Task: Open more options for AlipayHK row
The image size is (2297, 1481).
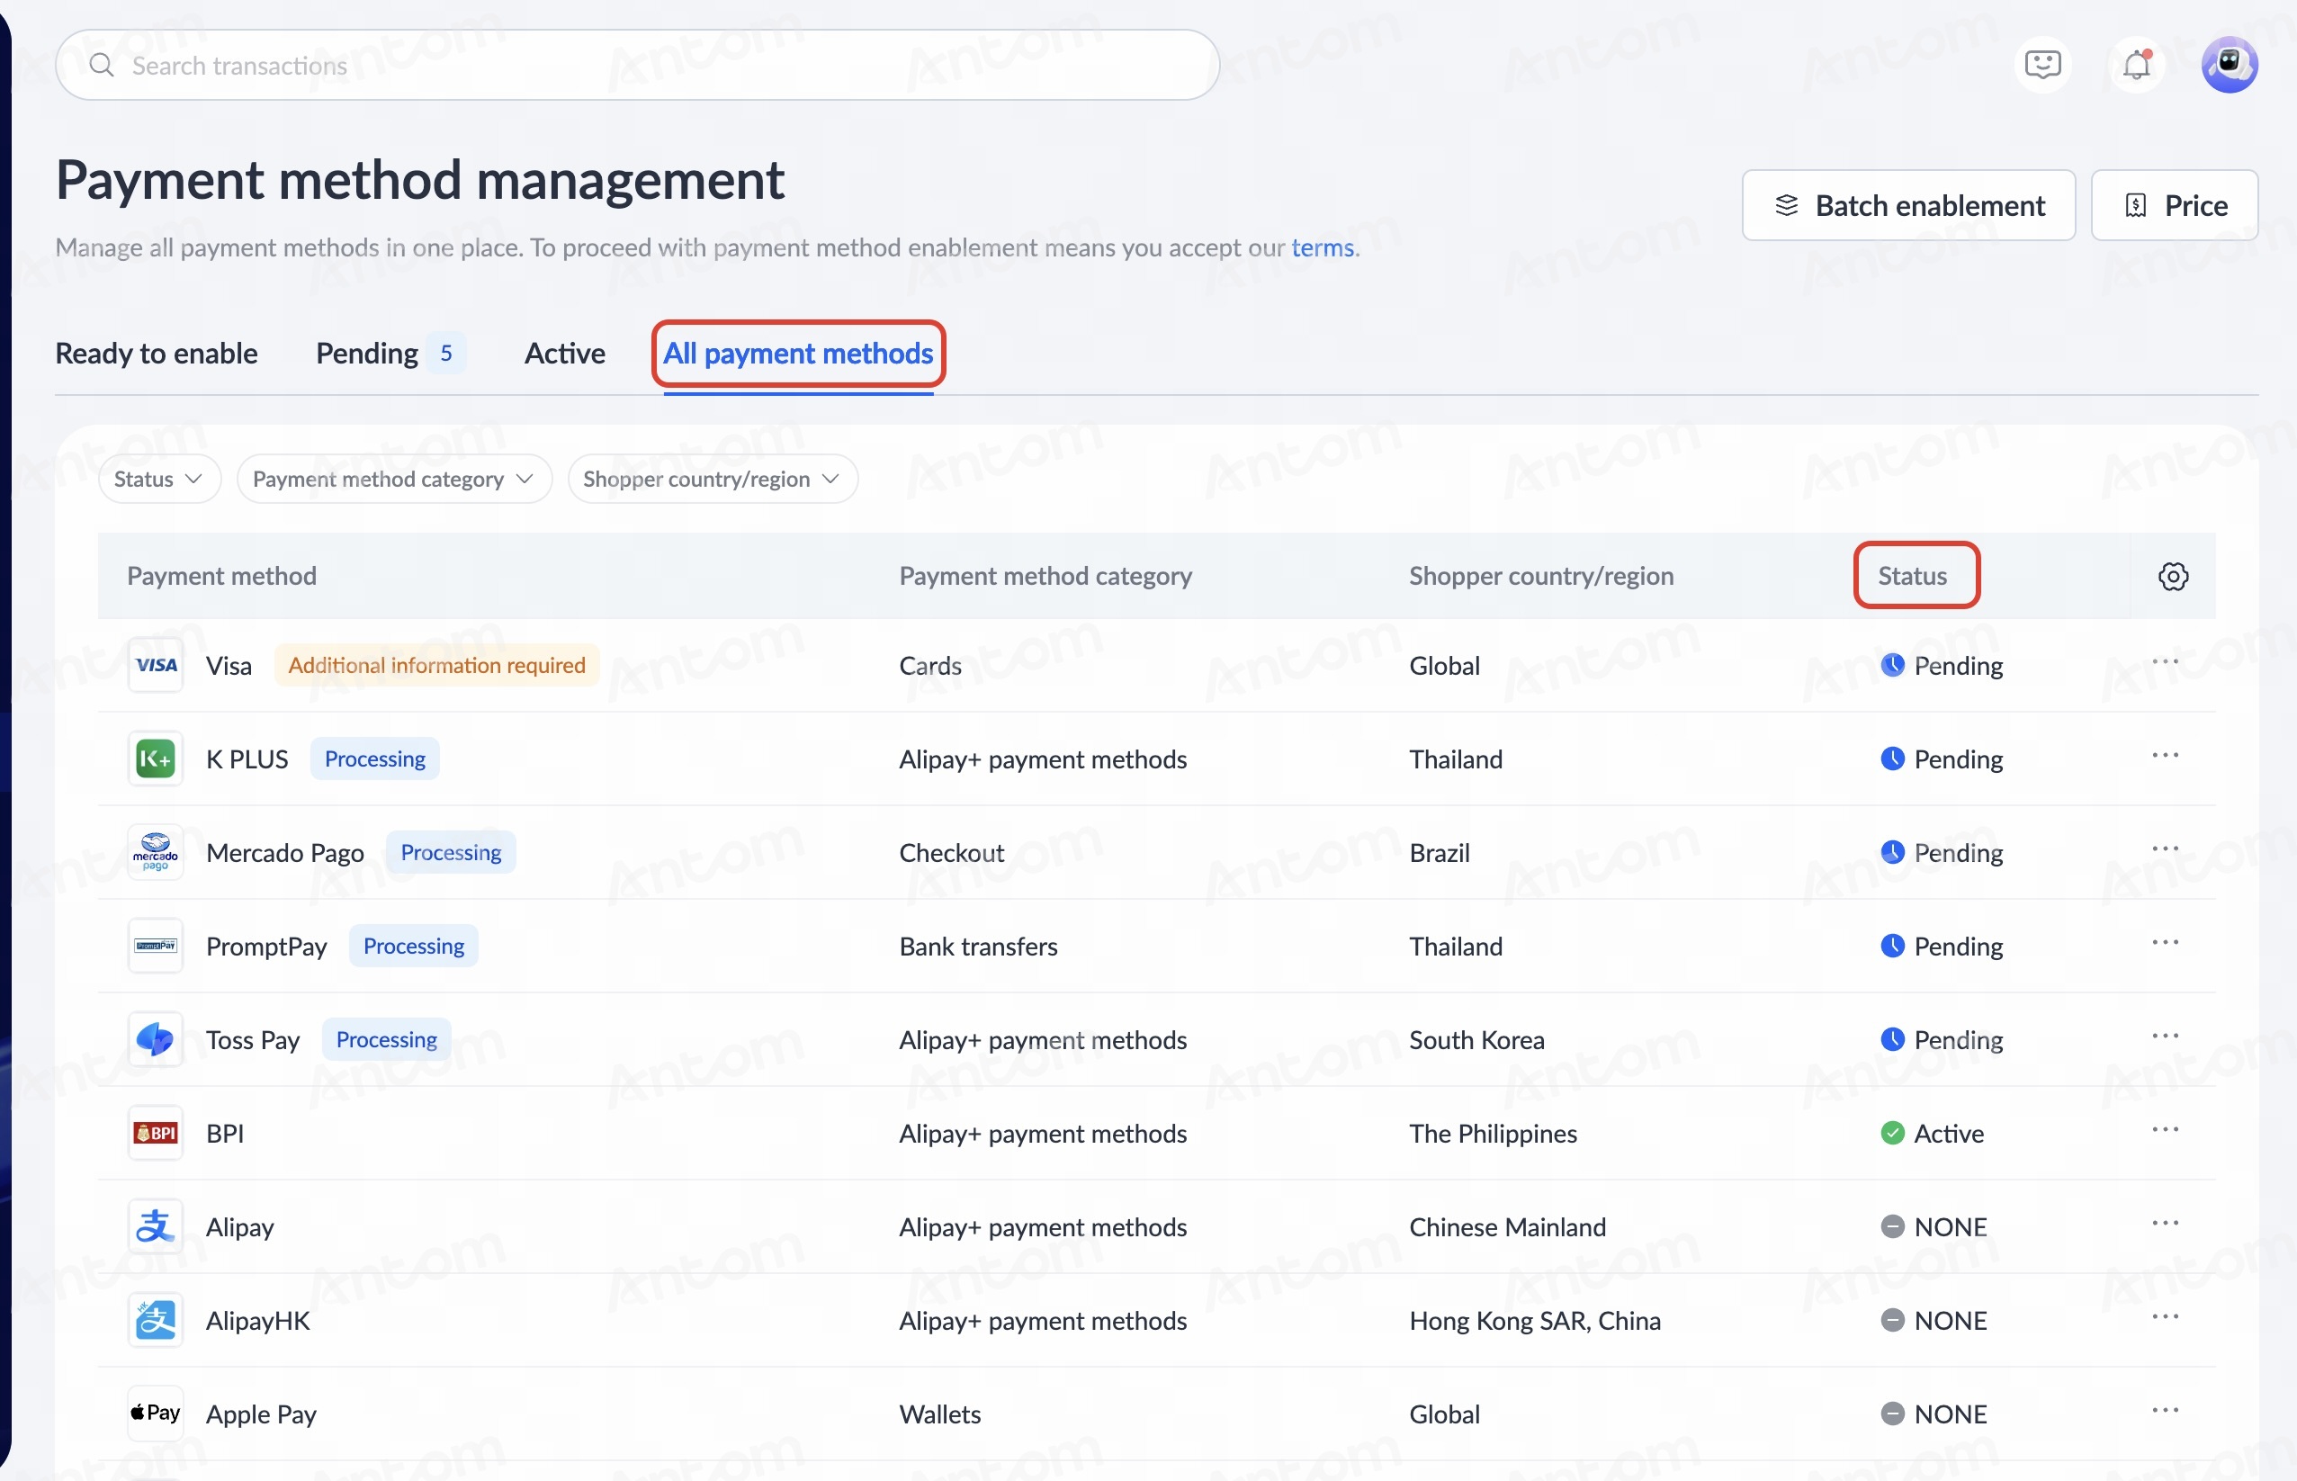Action: pos(2166,1316)
